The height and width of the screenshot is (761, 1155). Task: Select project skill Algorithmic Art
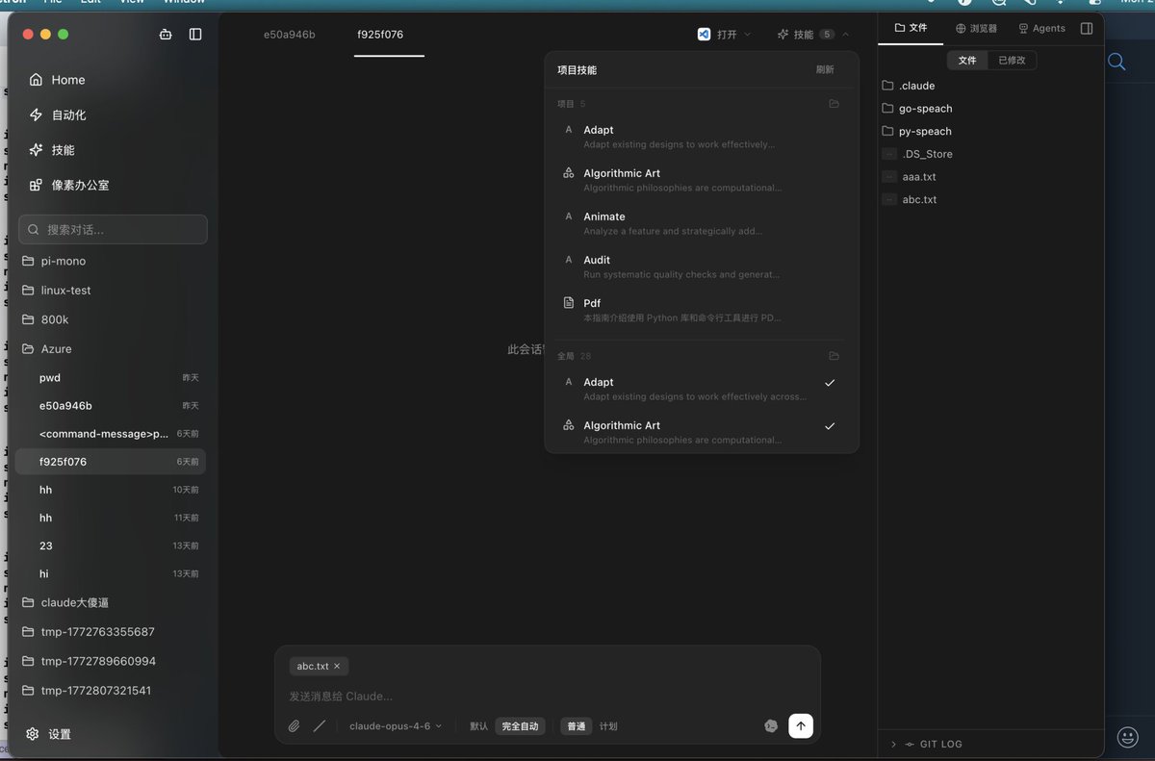coord(702,180)
